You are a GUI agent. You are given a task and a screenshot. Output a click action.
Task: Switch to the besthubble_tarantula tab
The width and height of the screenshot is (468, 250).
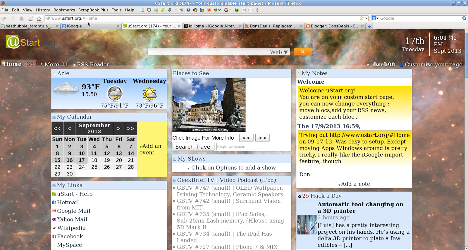(x=30, y=26)
